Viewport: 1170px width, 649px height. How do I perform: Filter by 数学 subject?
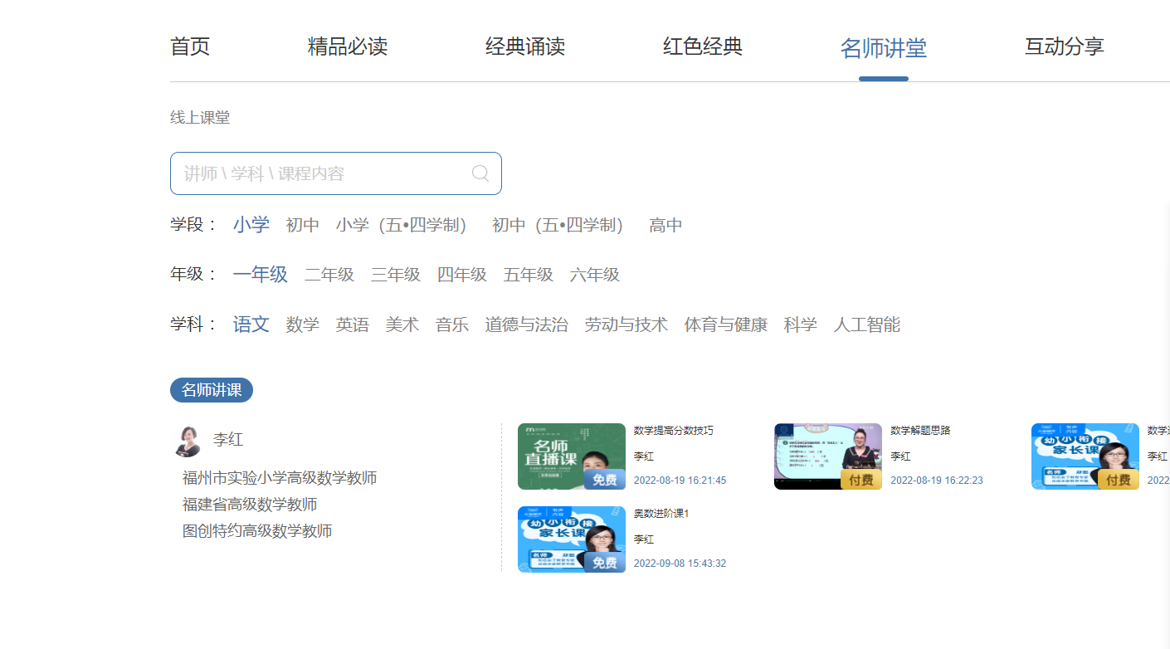click(303, 324)
